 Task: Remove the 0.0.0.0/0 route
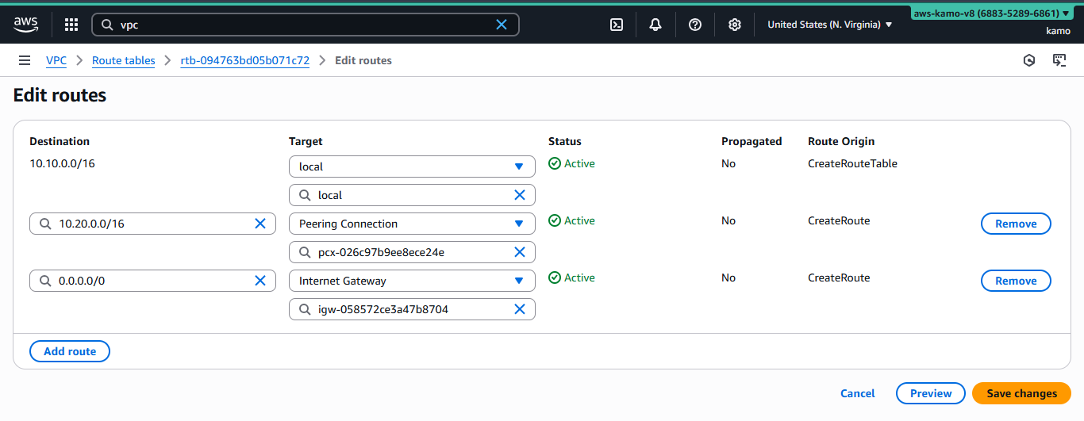coord(1016,281)
